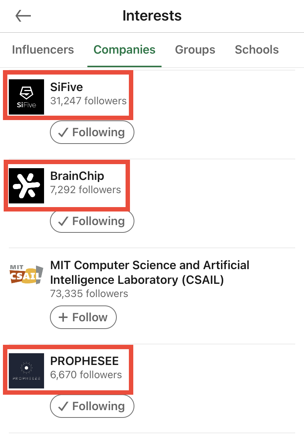This screenshot has width=304, height=434.
Task: Tap the BrainChip logo icon
Action: click(26, 186)
